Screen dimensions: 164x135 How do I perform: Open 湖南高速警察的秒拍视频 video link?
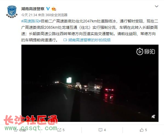pos(89,40)
